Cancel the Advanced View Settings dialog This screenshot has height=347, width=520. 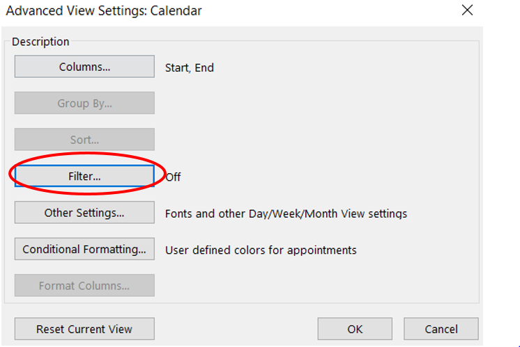pos(441,329)
